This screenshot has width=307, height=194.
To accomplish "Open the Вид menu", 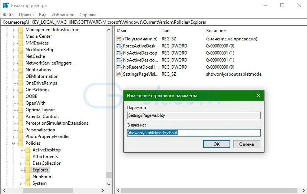I will pyautogui.click(x=42, y=15).
